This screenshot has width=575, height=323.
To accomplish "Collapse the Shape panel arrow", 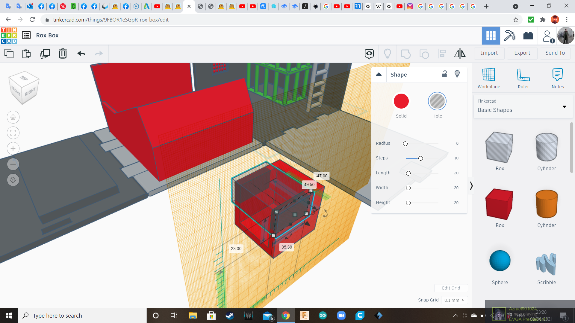I will (379, 74).
